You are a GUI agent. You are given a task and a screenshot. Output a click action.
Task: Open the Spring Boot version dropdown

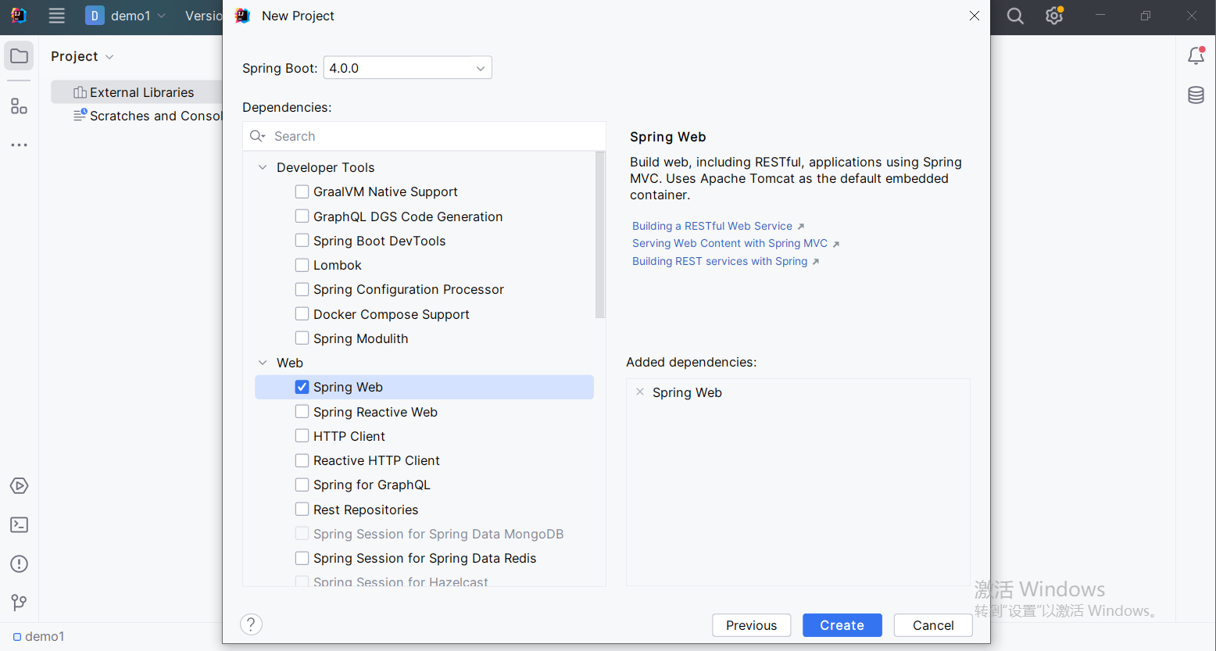[408, 68]
